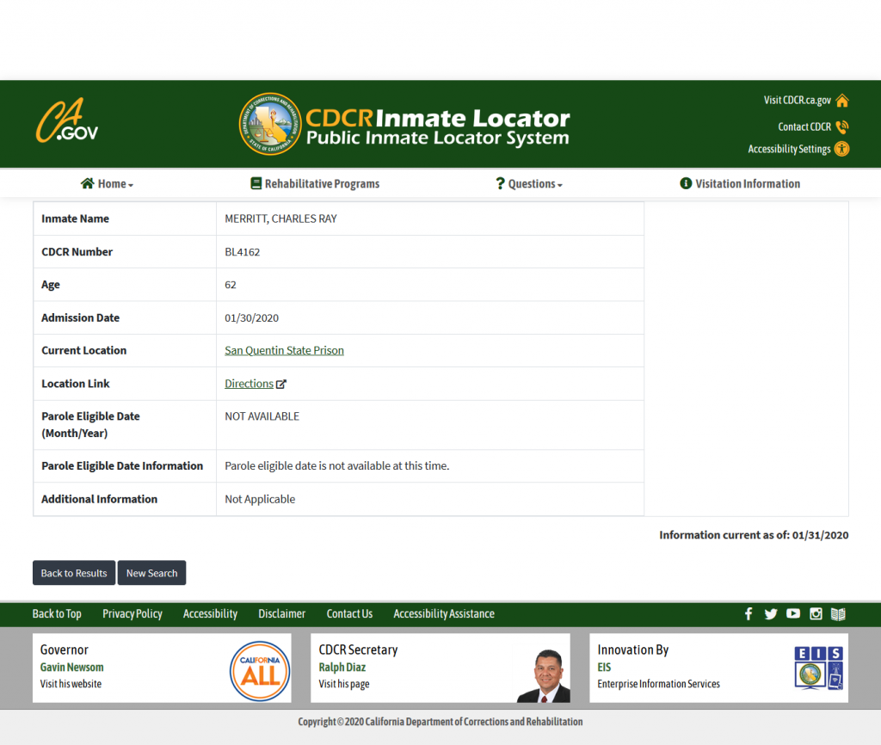
Task: Open the Directions location link
Action: 250,384
